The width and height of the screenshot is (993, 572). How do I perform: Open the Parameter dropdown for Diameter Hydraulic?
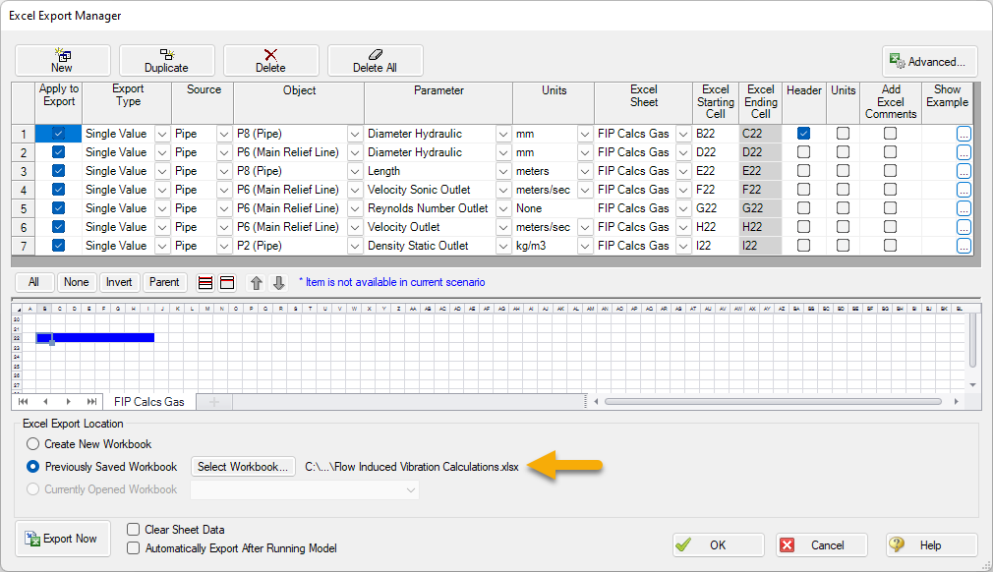(x=504, y=133)
